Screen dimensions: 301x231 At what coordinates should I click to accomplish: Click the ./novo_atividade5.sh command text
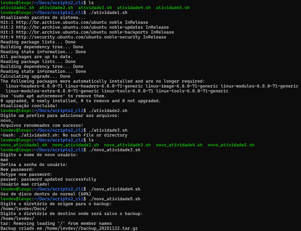114,199
